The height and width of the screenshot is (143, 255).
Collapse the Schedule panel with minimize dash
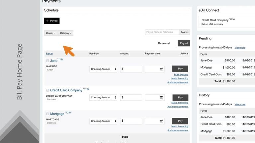coord(188,10)
